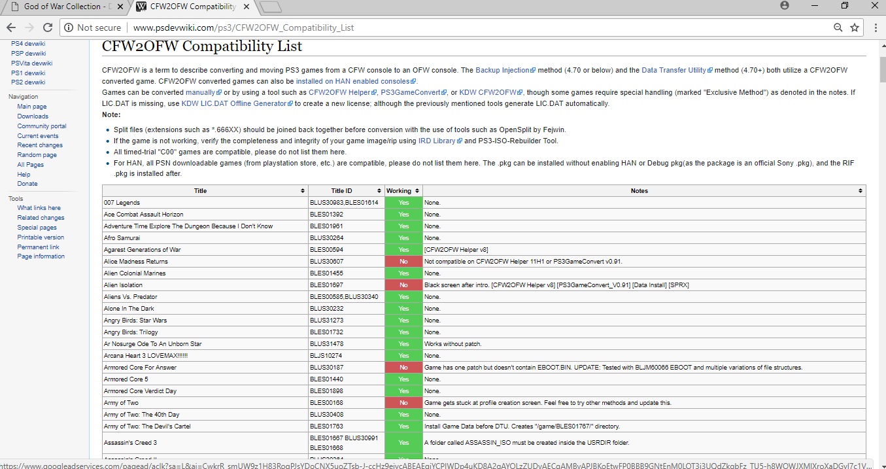Follow the manually external link
This screenshot has height=469, width=886.
pos(203,92)
